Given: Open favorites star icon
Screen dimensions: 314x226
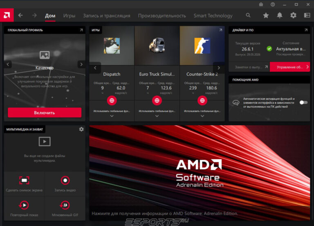Looking at the screenshot, I should (266, 15).
